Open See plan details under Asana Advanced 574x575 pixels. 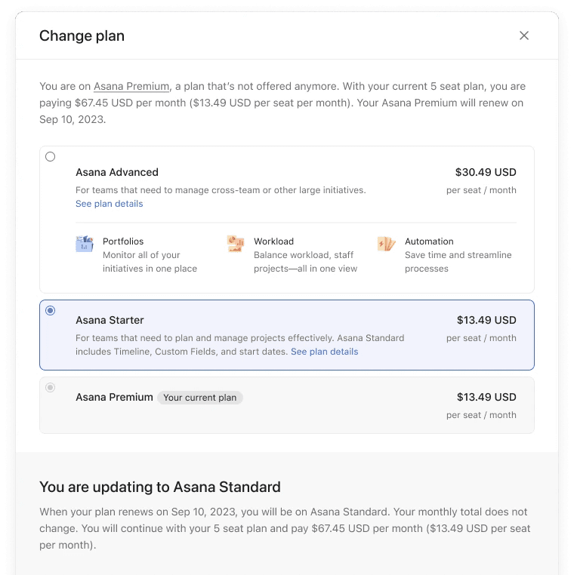click(x=109, y=204)
